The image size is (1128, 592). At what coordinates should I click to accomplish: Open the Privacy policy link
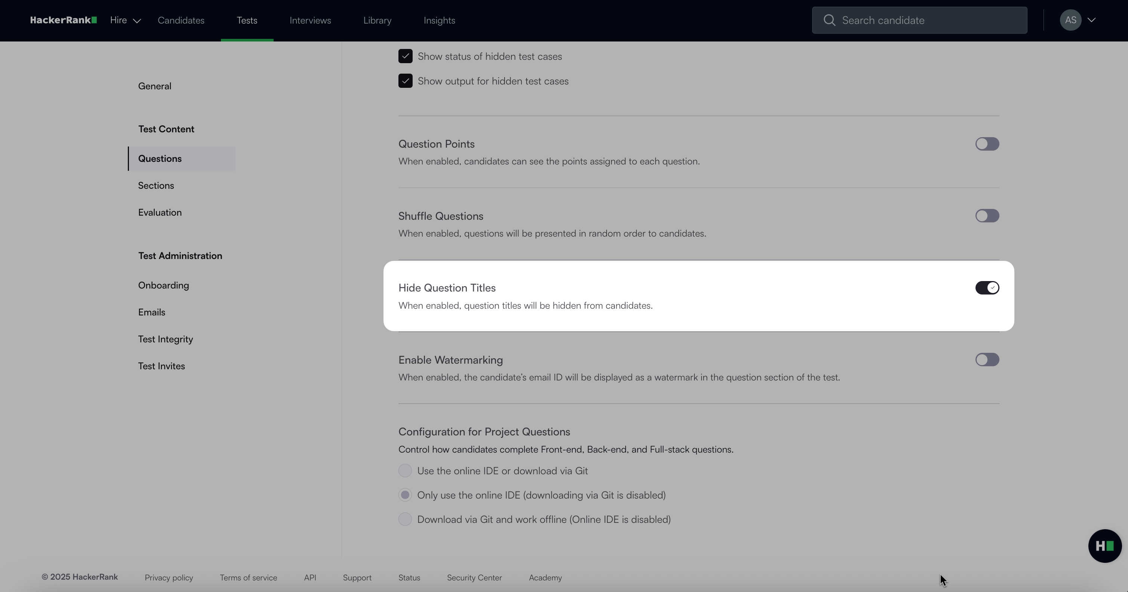[x=169, y=577]
